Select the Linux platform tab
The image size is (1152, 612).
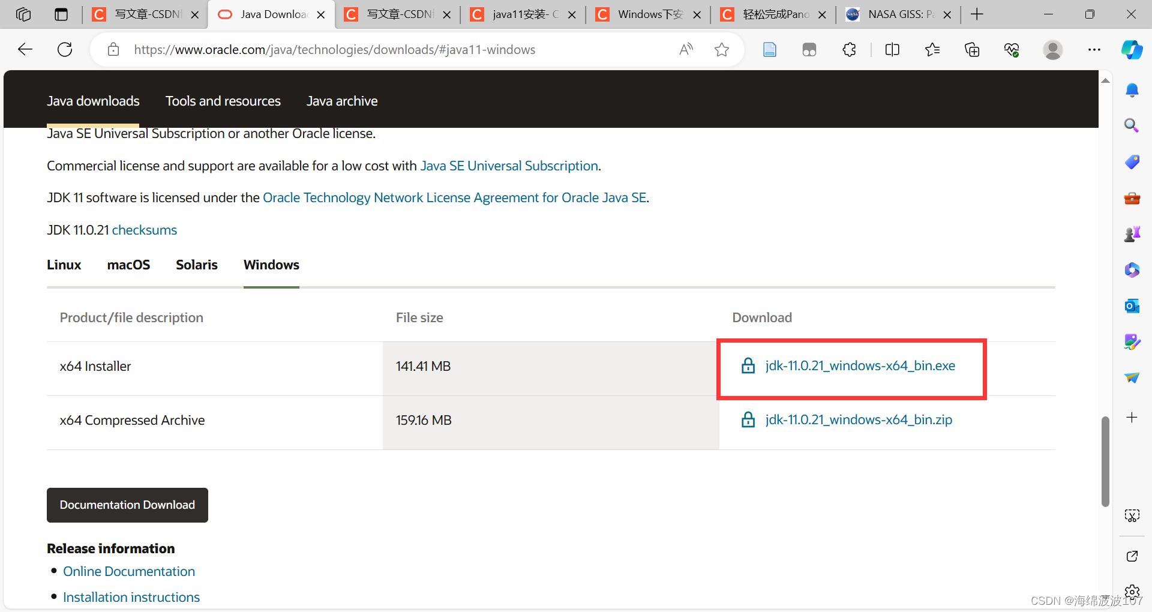click(x=64, y=265)
